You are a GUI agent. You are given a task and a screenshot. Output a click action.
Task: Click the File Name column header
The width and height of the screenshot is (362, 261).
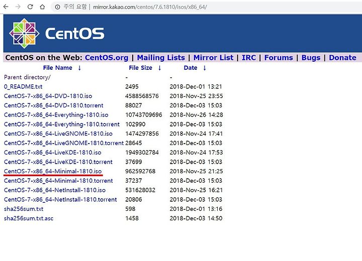pyautogui.click(x=57, y=68)
